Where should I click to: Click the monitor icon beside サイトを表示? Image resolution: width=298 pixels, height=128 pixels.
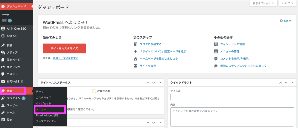point(136,66)
